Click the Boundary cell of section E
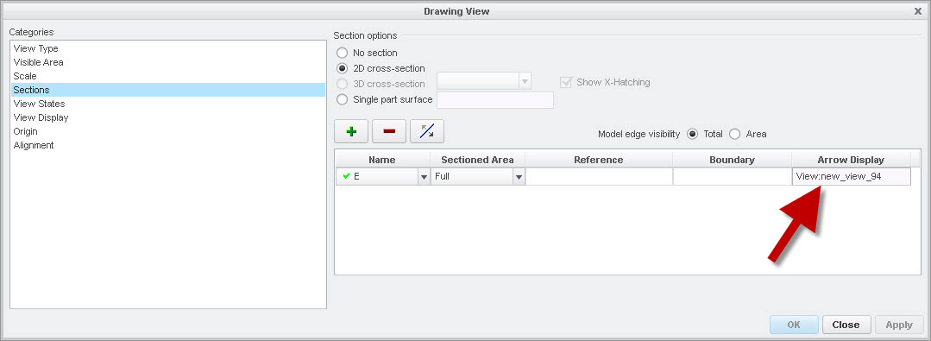931x341 pixels. click(732, 177)
